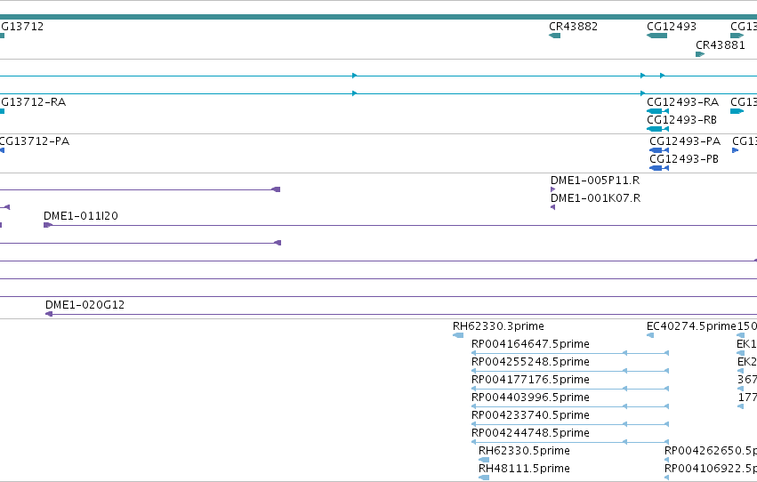Click the RP004164647.5prime alignment label

[530, 344]
